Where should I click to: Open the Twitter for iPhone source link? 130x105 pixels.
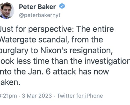click(x=80, y=96)
